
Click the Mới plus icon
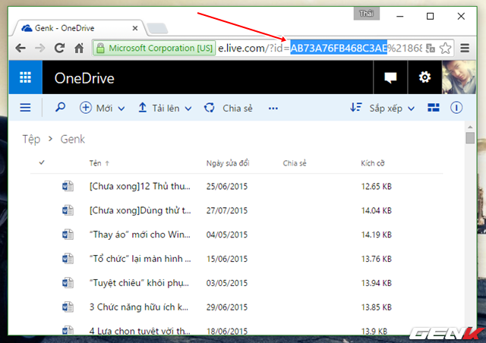click(x=86, y=108)
